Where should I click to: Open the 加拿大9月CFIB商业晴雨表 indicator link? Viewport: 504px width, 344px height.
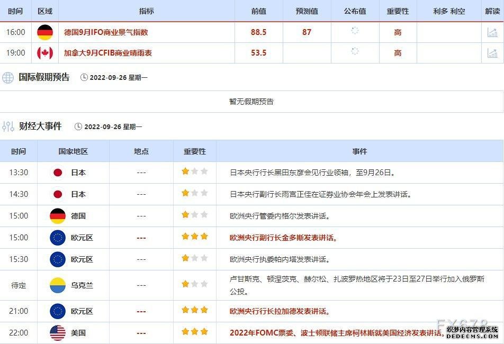point(108,53)
